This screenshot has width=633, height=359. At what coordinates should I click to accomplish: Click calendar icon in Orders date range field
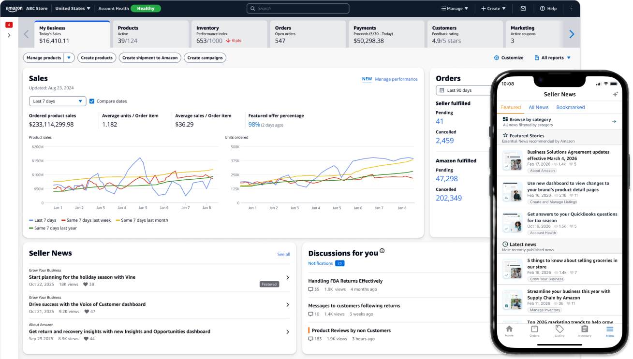442,90
